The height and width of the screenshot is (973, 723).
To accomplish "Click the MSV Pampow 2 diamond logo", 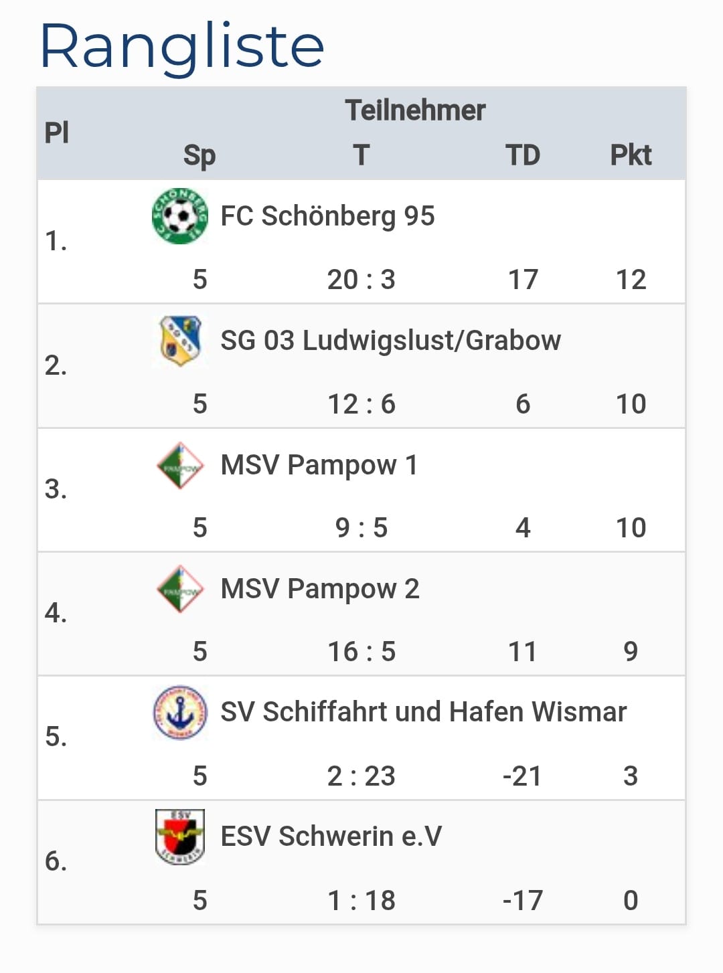I will [179, 589].
